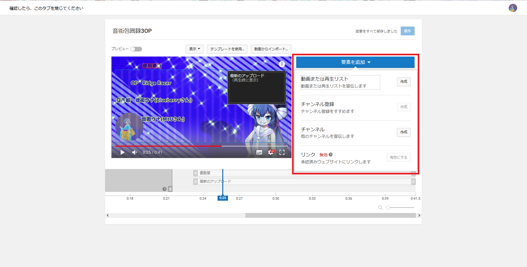The width and height of the screenshot is (527, 267).
Task: Click the 0:25 / 0:41 time display
Action: (152, 152)
